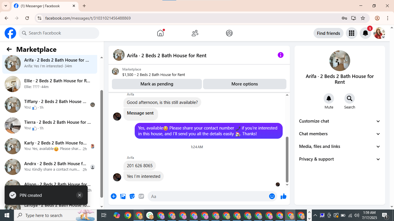The height and width of the screenshot is (221, 394).
Task: Expand the Privacy & support section
Action: (x=340, y=159)
